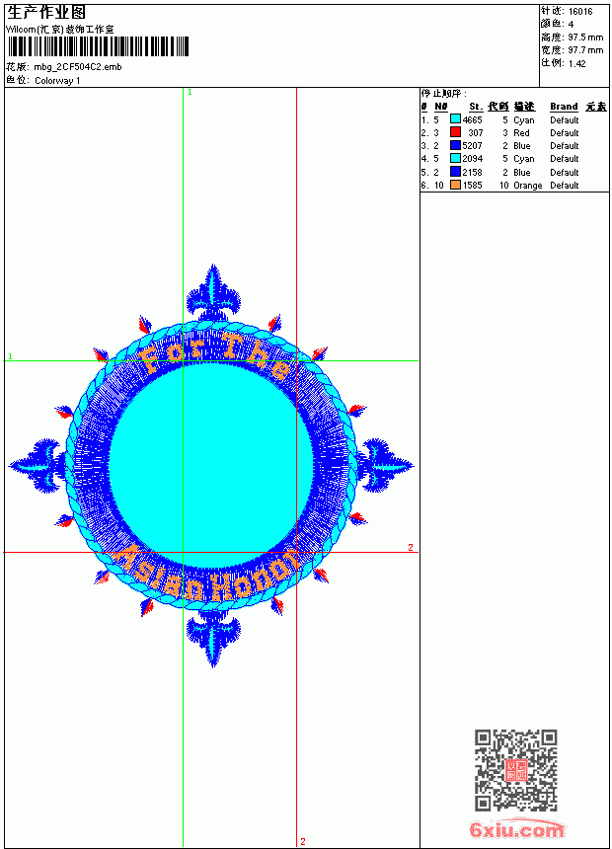
Task: Click the orange swatch in stop 6
Action: 455,185
